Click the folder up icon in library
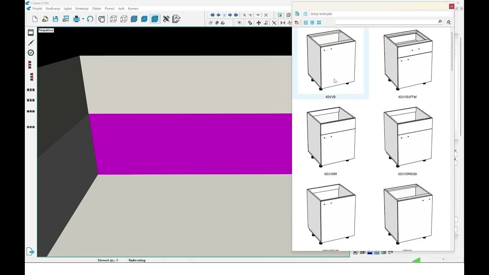The image size is (489, 275). coord(297,23)
